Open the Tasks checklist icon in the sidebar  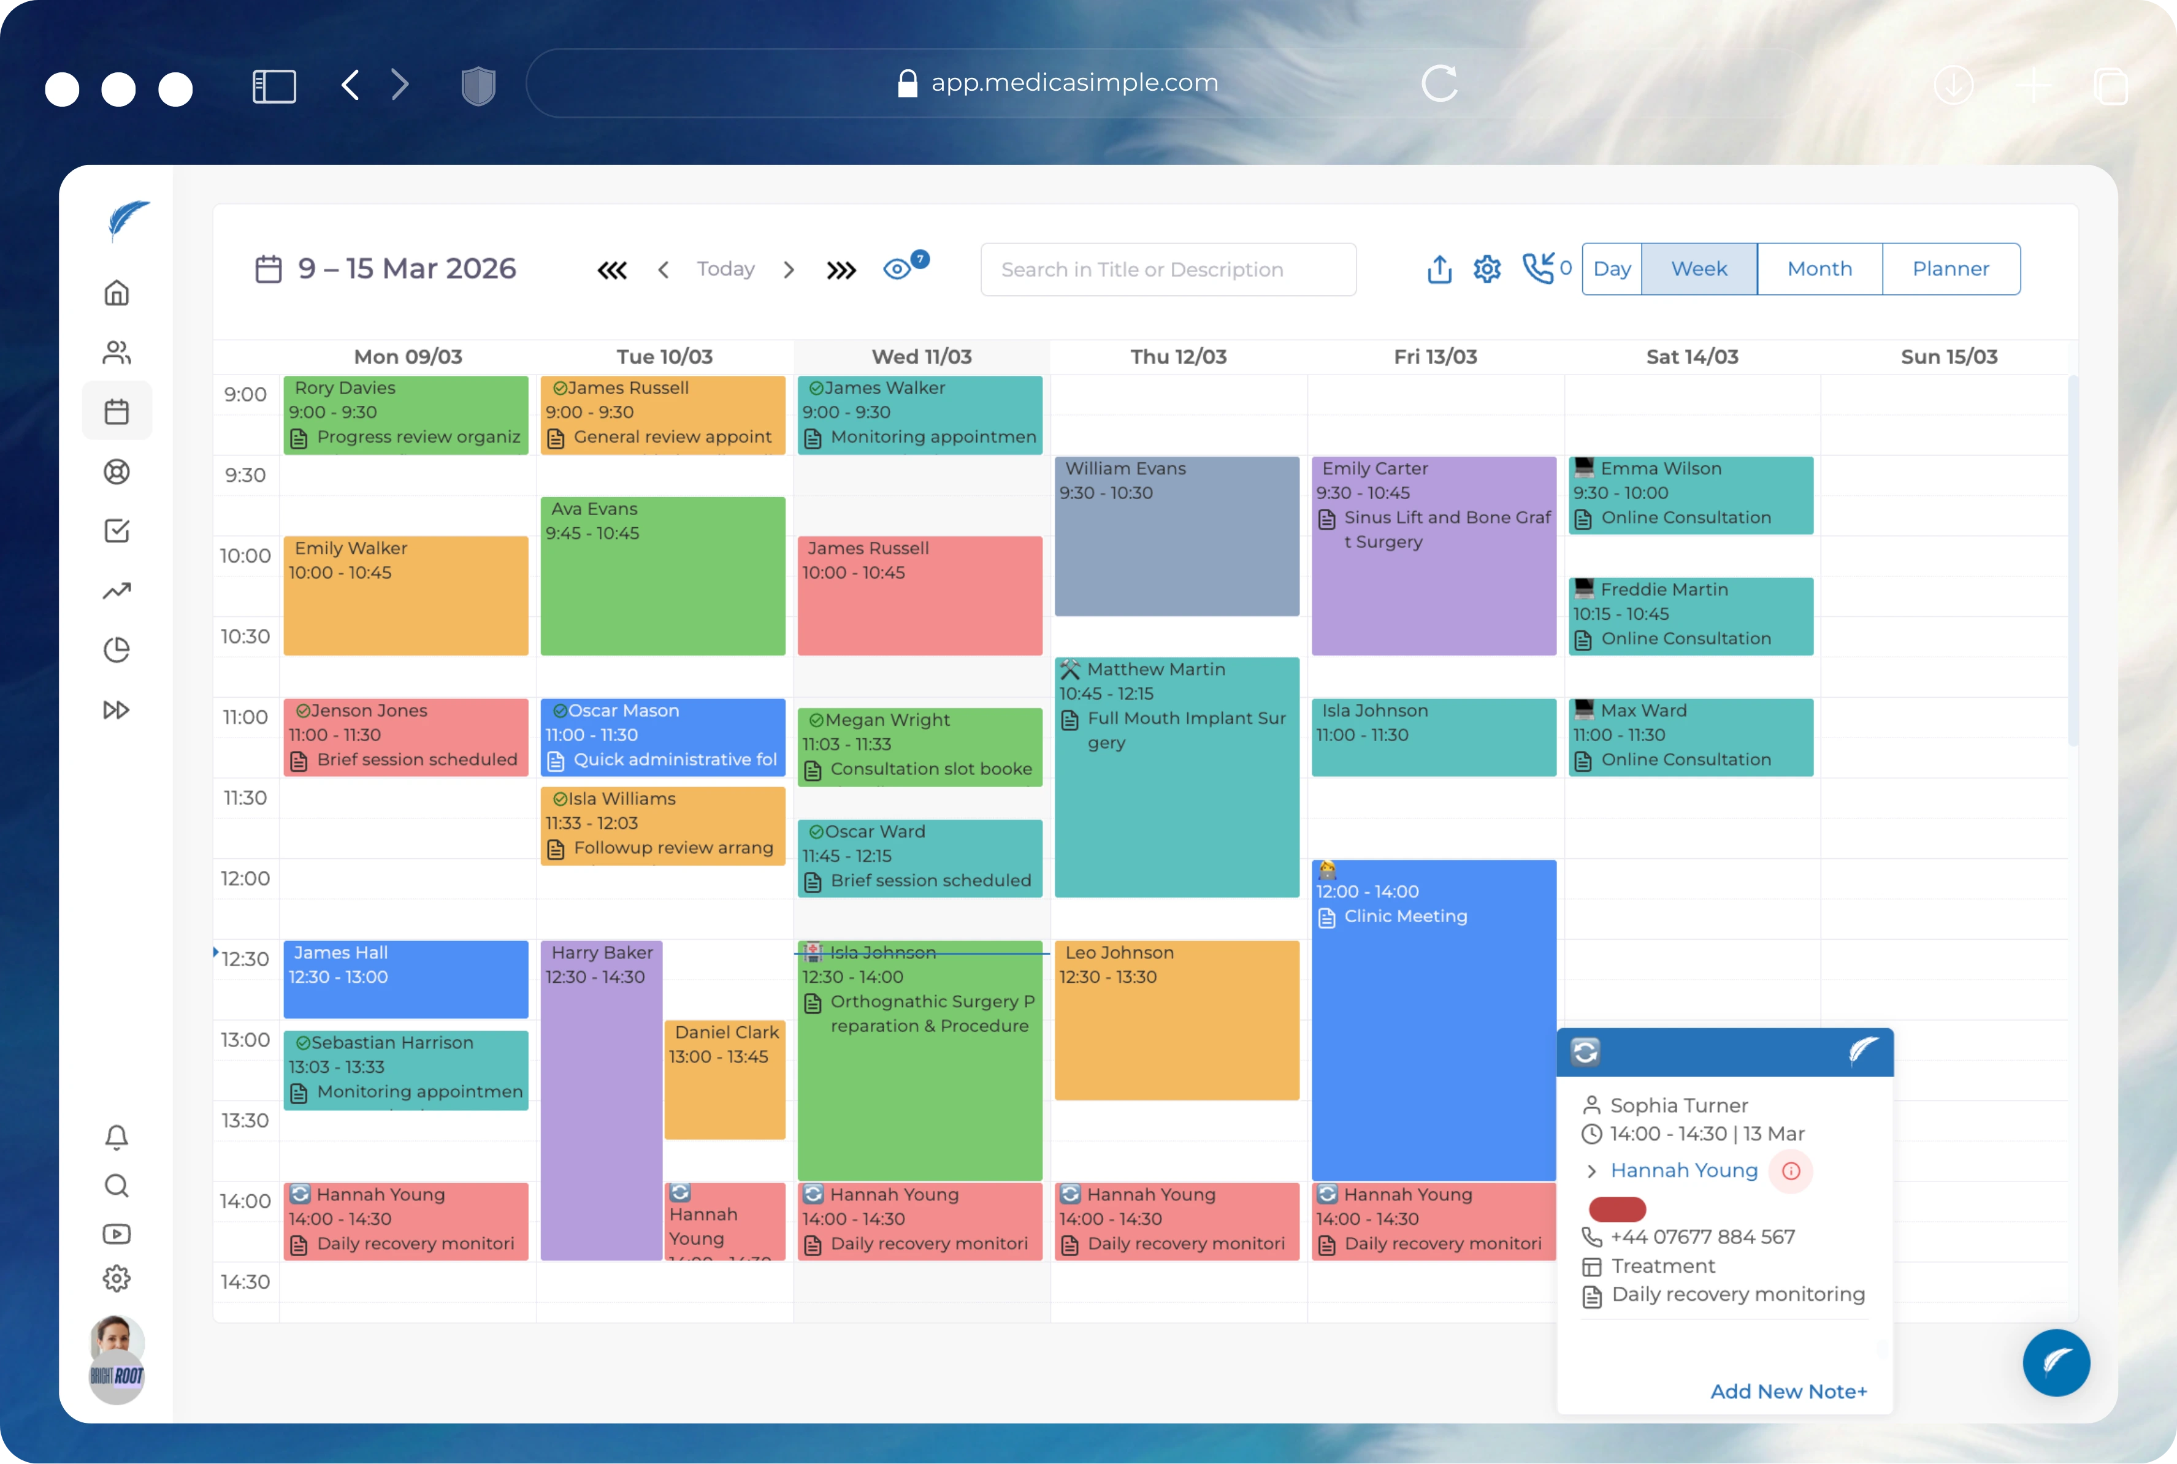[x=117, y=530]
